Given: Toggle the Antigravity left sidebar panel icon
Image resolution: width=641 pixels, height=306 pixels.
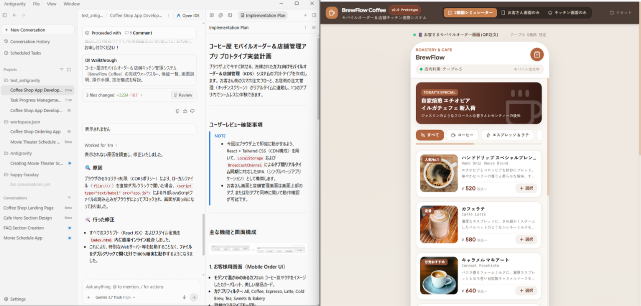Looking at the screenshot, I should [x=5, y=15].
